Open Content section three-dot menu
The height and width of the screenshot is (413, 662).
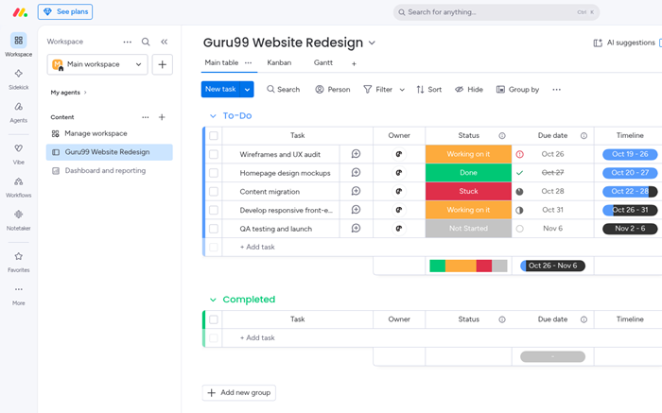click(146, 117)
